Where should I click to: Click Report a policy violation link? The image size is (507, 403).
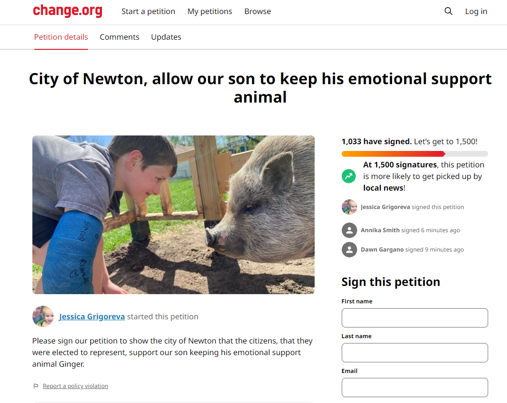(75, 386)
